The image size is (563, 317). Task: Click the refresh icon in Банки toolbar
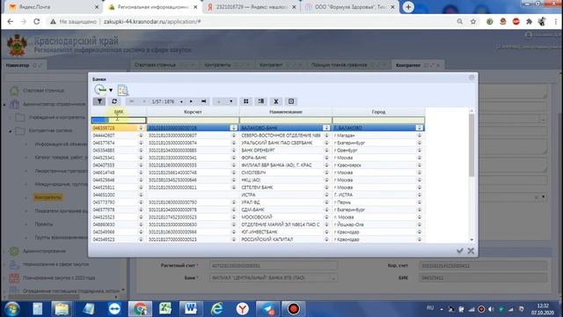(114, 101)
